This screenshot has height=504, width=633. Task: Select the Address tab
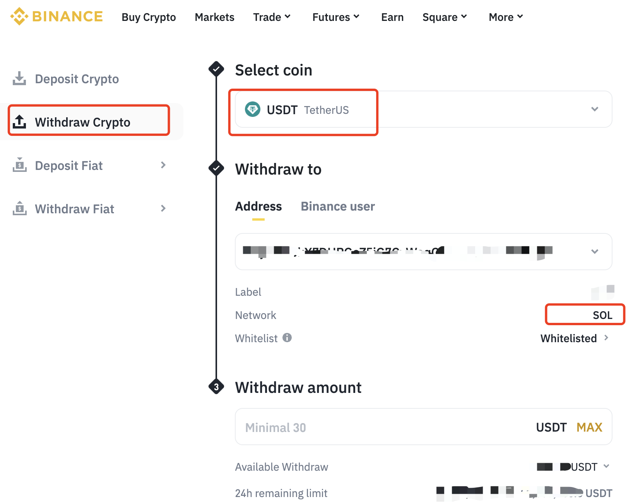pos(258,206)
